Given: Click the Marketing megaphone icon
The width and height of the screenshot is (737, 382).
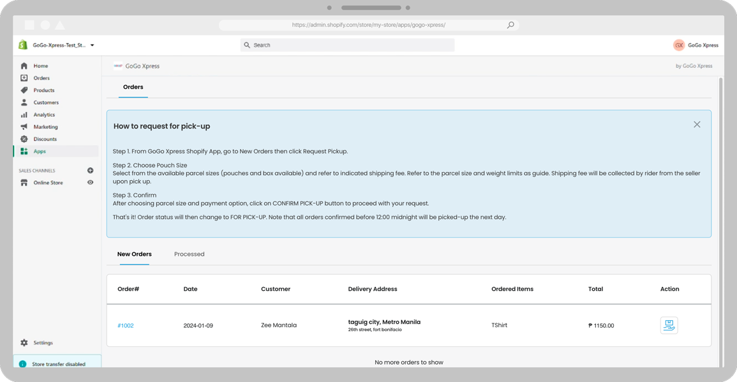Looking at the screenshot, I should pos(24,127).
